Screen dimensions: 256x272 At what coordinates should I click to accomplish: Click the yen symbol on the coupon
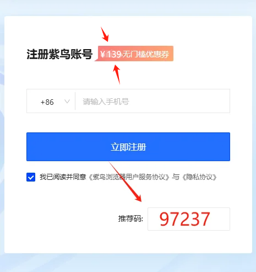point(103,54)
